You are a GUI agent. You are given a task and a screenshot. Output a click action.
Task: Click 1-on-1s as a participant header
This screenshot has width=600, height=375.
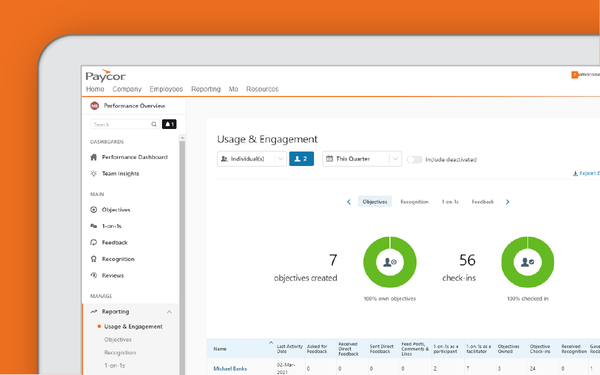tap(445, 349)
